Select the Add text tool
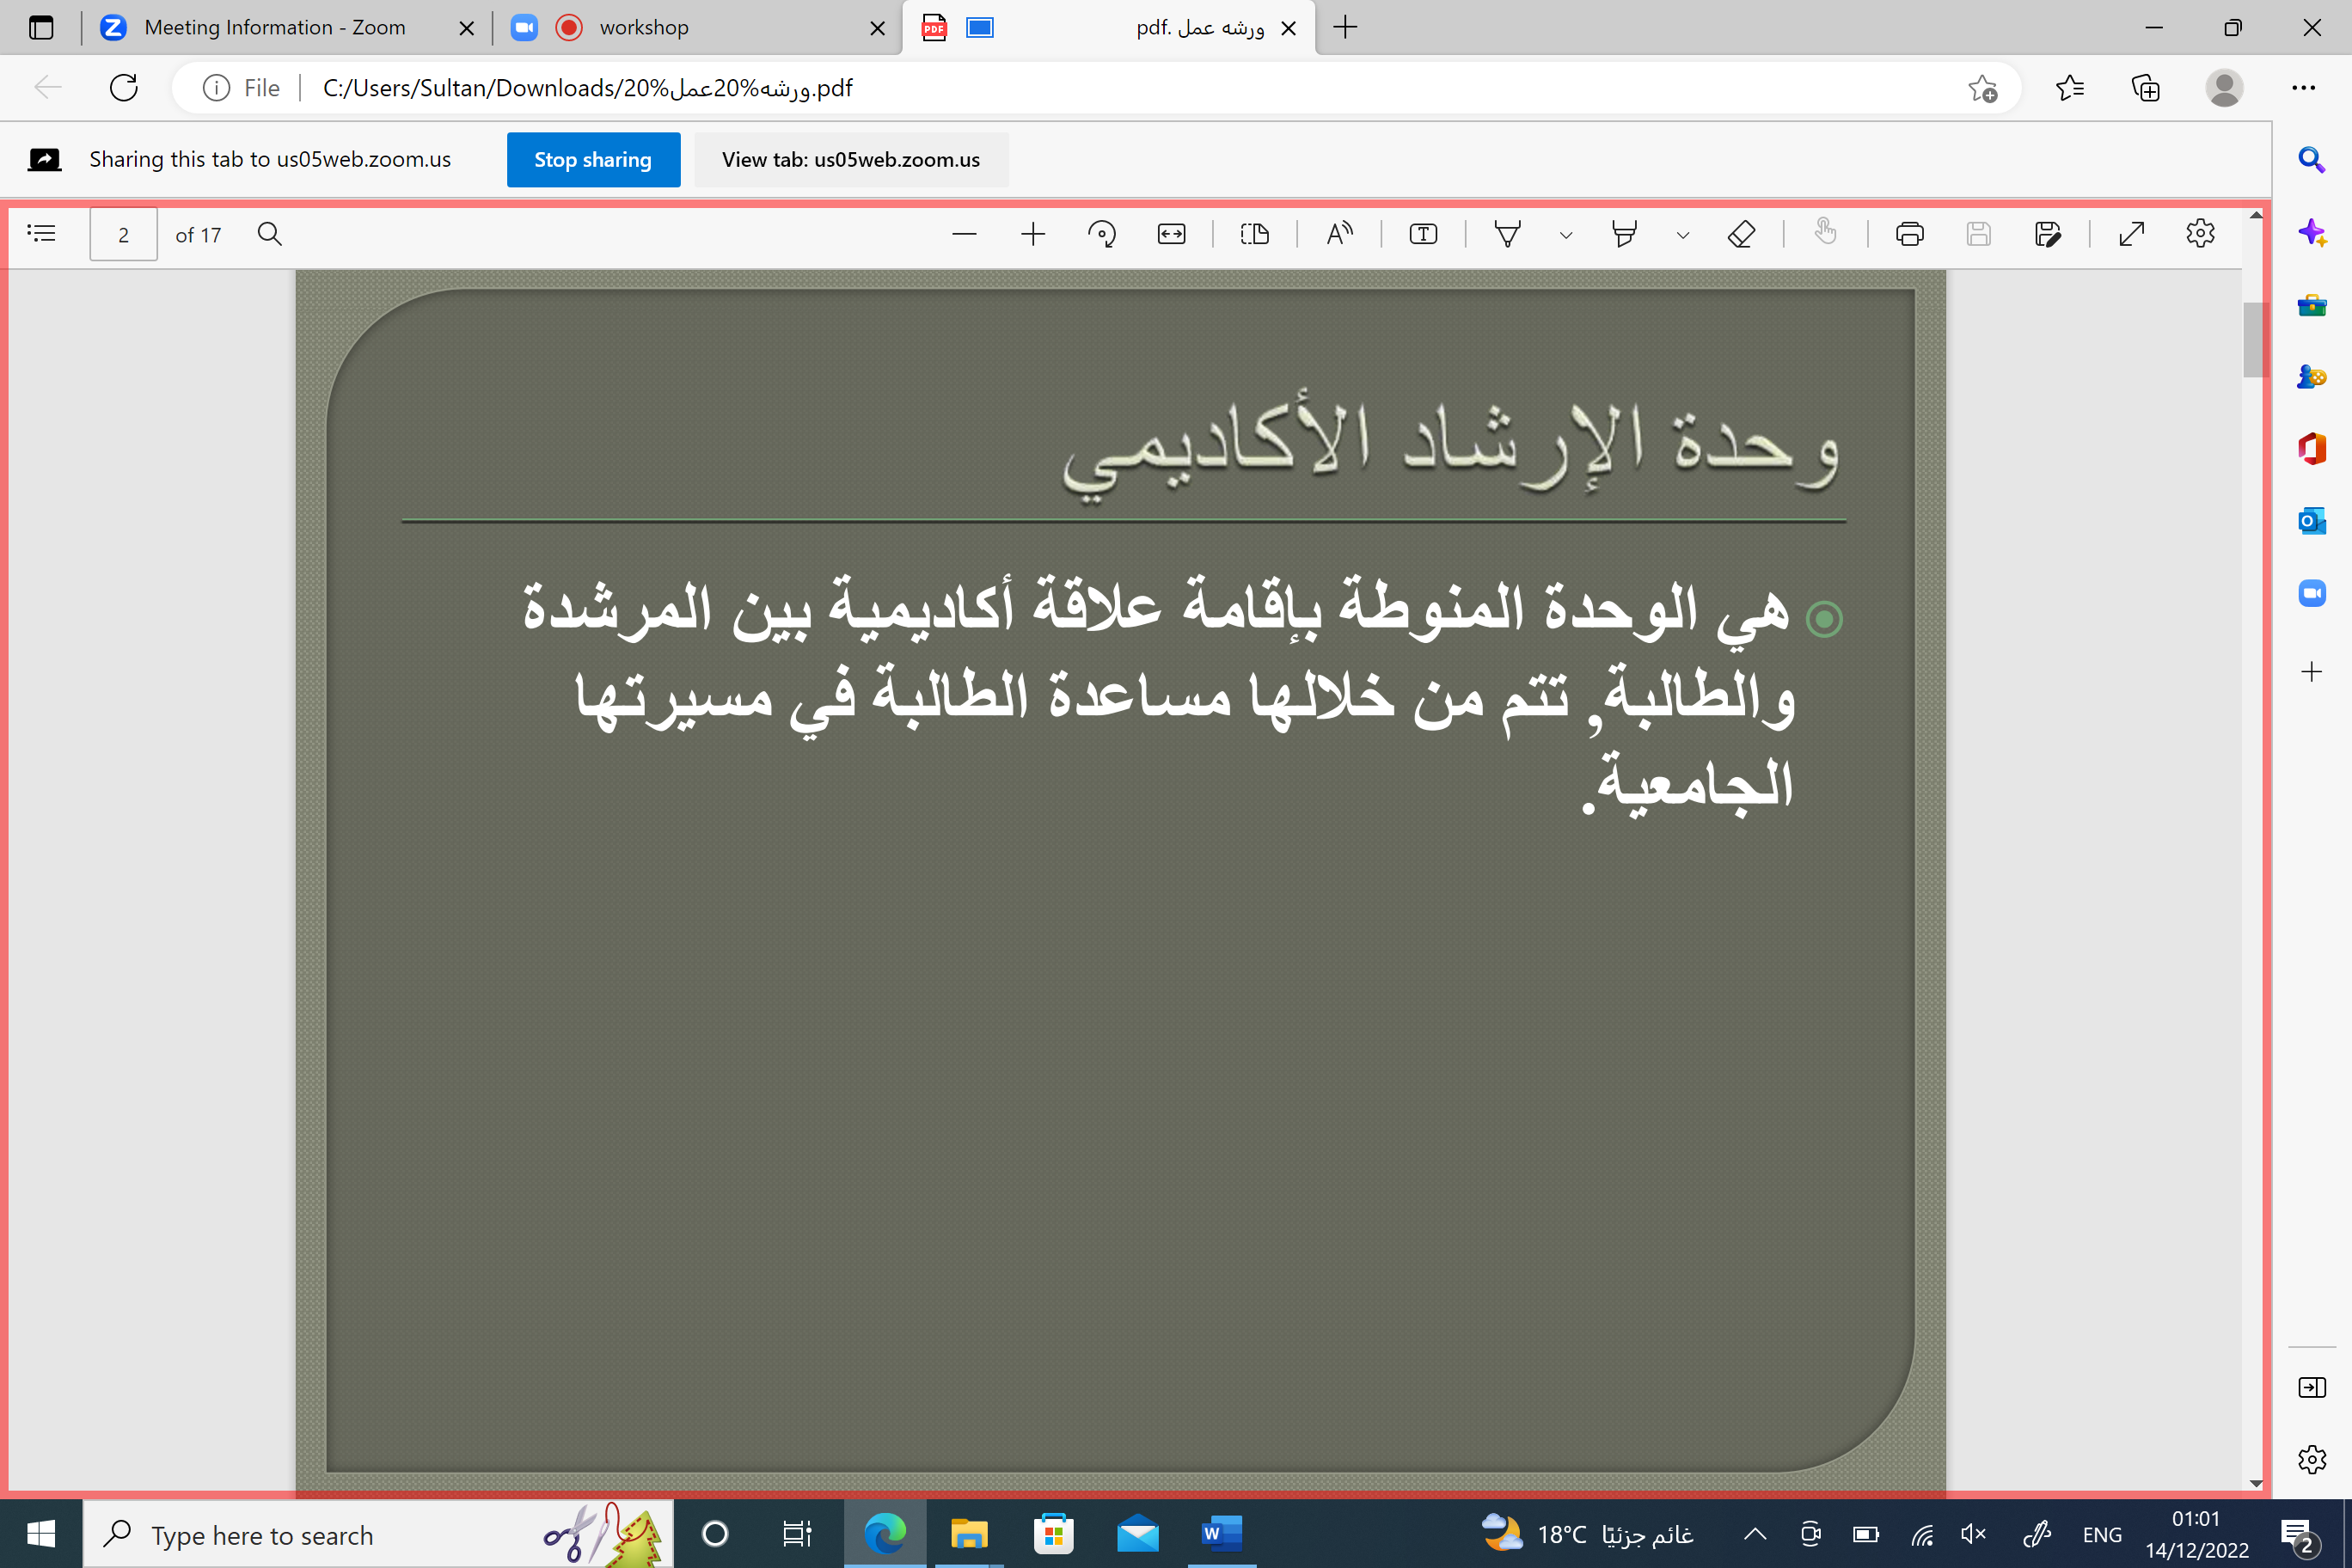Image resolution: width=2352 pixels, height=1568 pixels. click(1423, 234)
